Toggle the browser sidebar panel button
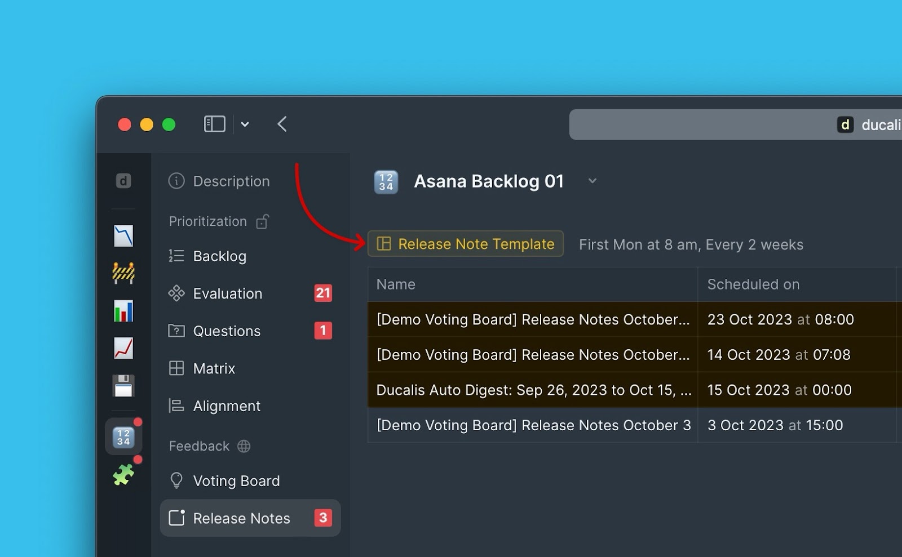902x557 pixels. click(x=214, y=124)
